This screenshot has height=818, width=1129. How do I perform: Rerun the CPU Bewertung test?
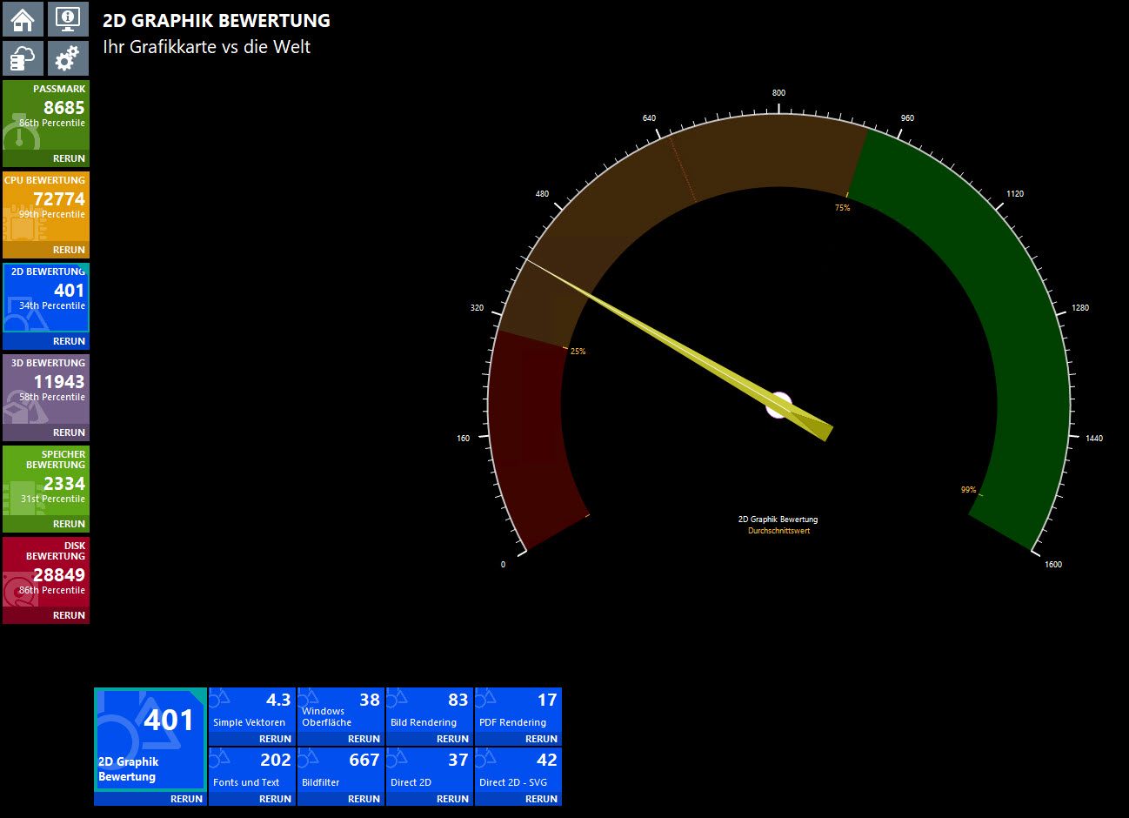tap(69, 251)
